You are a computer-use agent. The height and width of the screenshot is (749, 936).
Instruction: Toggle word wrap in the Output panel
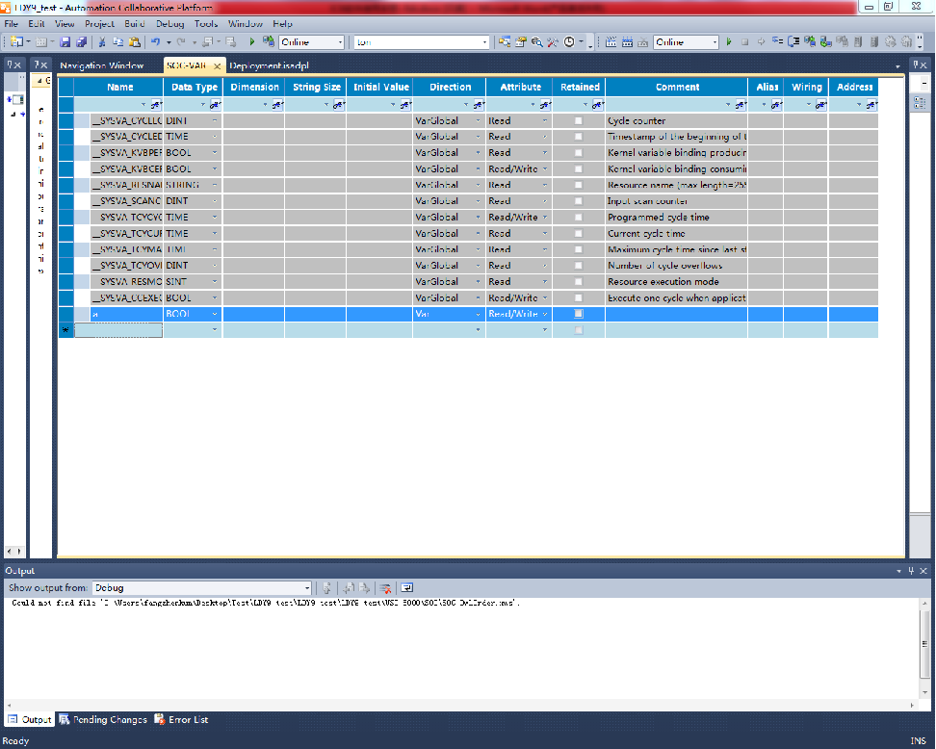click(x=407, y=587)
